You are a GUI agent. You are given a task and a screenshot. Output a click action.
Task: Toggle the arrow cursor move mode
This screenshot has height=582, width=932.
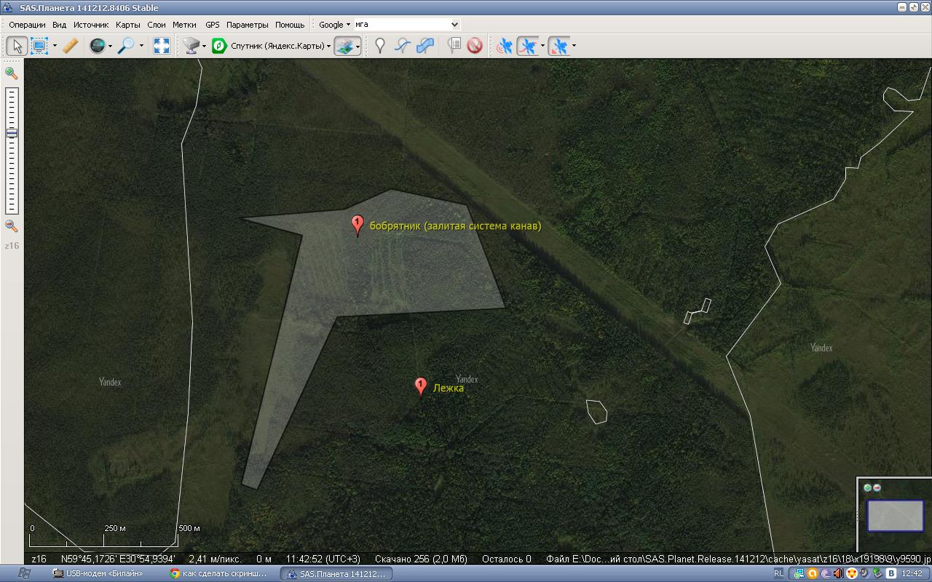point(17,46)
